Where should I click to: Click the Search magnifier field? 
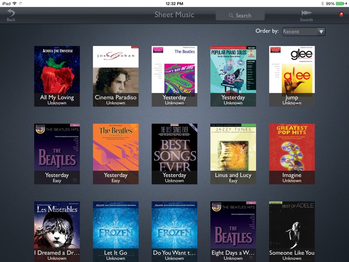pos(240,15)
